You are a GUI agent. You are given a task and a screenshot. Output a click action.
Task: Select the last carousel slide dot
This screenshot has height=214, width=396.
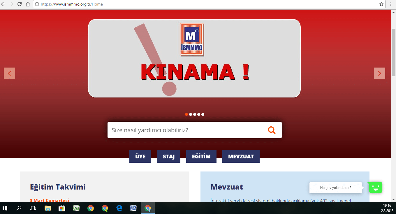(x=203, y=114)
